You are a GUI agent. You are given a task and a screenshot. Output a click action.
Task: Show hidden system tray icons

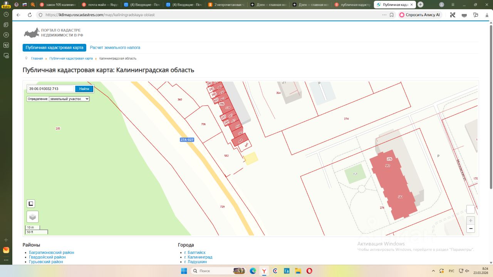[x=433, y=271]
